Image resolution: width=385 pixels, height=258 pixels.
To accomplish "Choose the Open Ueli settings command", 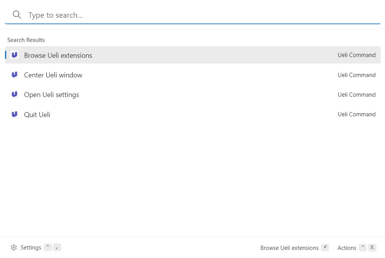I will [193, 94].
